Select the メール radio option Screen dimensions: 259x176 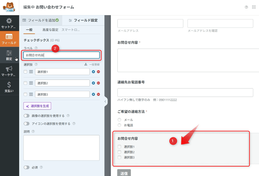119,120
